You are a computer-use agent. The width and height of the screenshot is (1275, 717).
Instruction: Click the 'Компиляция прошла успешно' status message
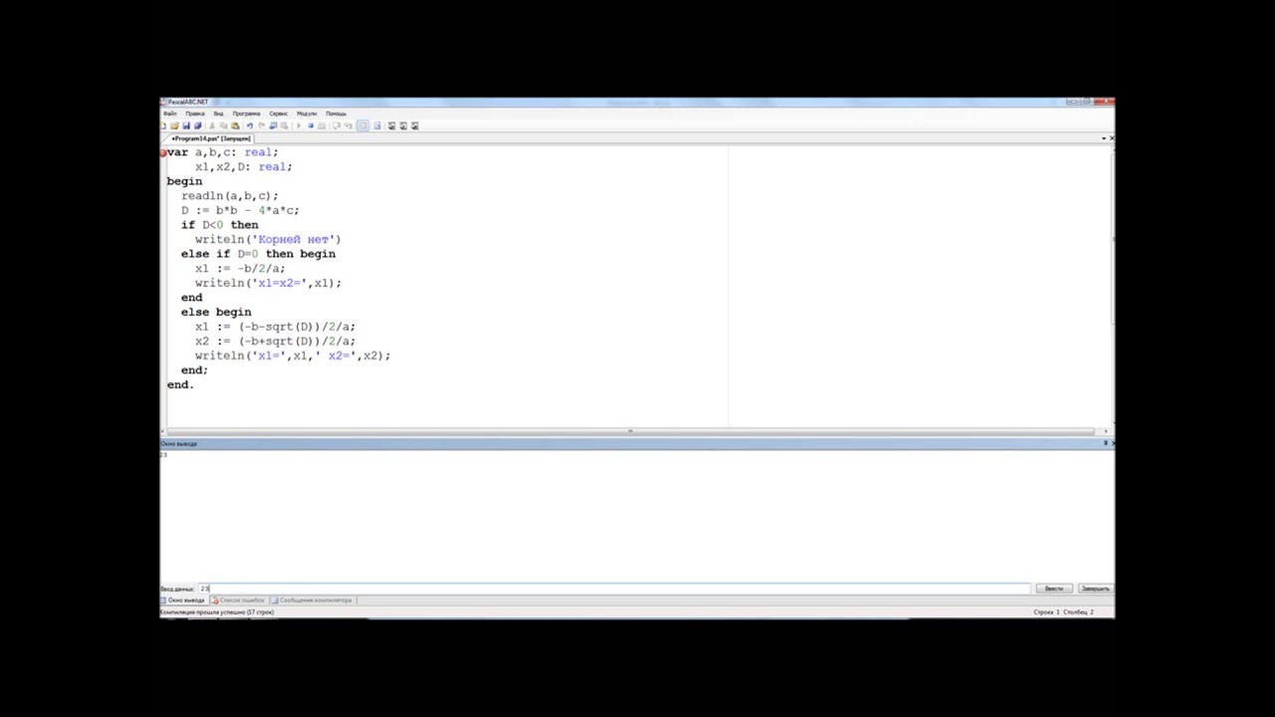[217, 612]
